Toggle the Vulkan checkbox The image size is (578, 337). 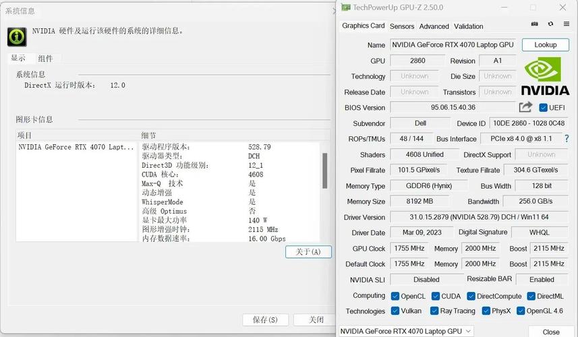(x=395, y=311)
